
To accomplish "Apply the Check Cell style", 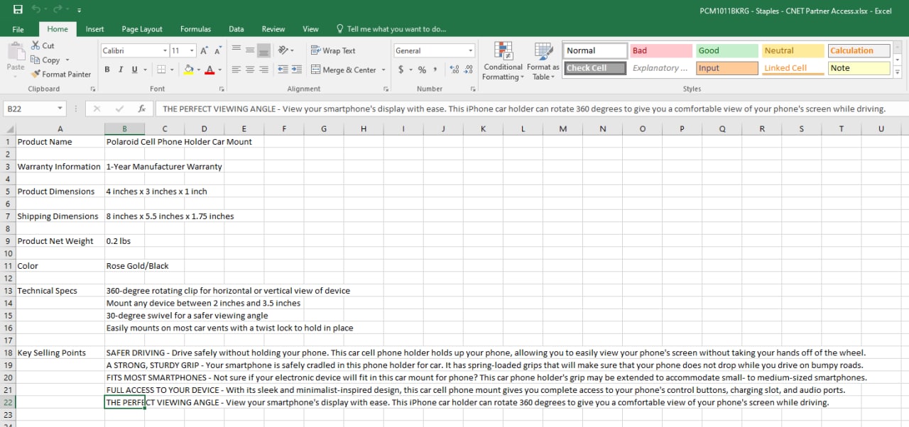I will point(596,68).
